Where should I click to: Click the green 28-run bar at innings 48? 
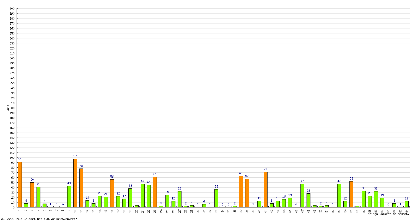pos(308,200)
